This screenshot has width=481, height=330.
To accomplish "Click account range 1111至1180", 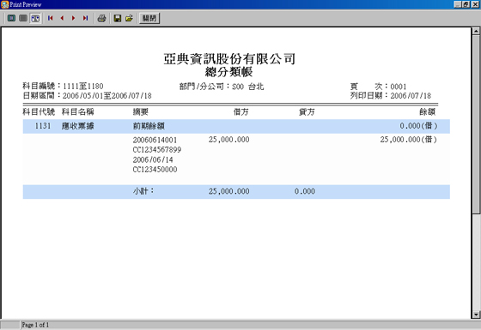I will click(x=83, y=86).
